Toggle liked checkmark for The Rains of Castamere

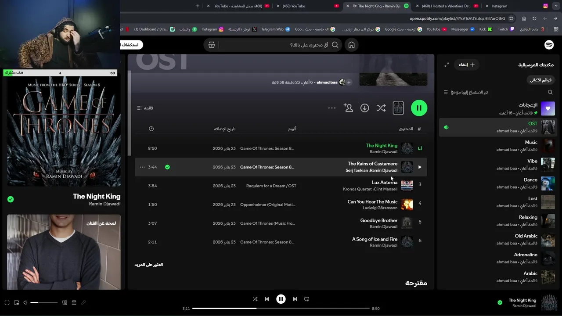tap(167, 167)
